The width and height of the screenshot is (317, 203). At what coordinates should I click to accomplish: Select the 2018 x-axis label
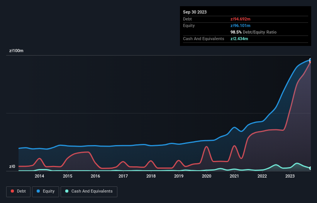(x=151, y=176)
